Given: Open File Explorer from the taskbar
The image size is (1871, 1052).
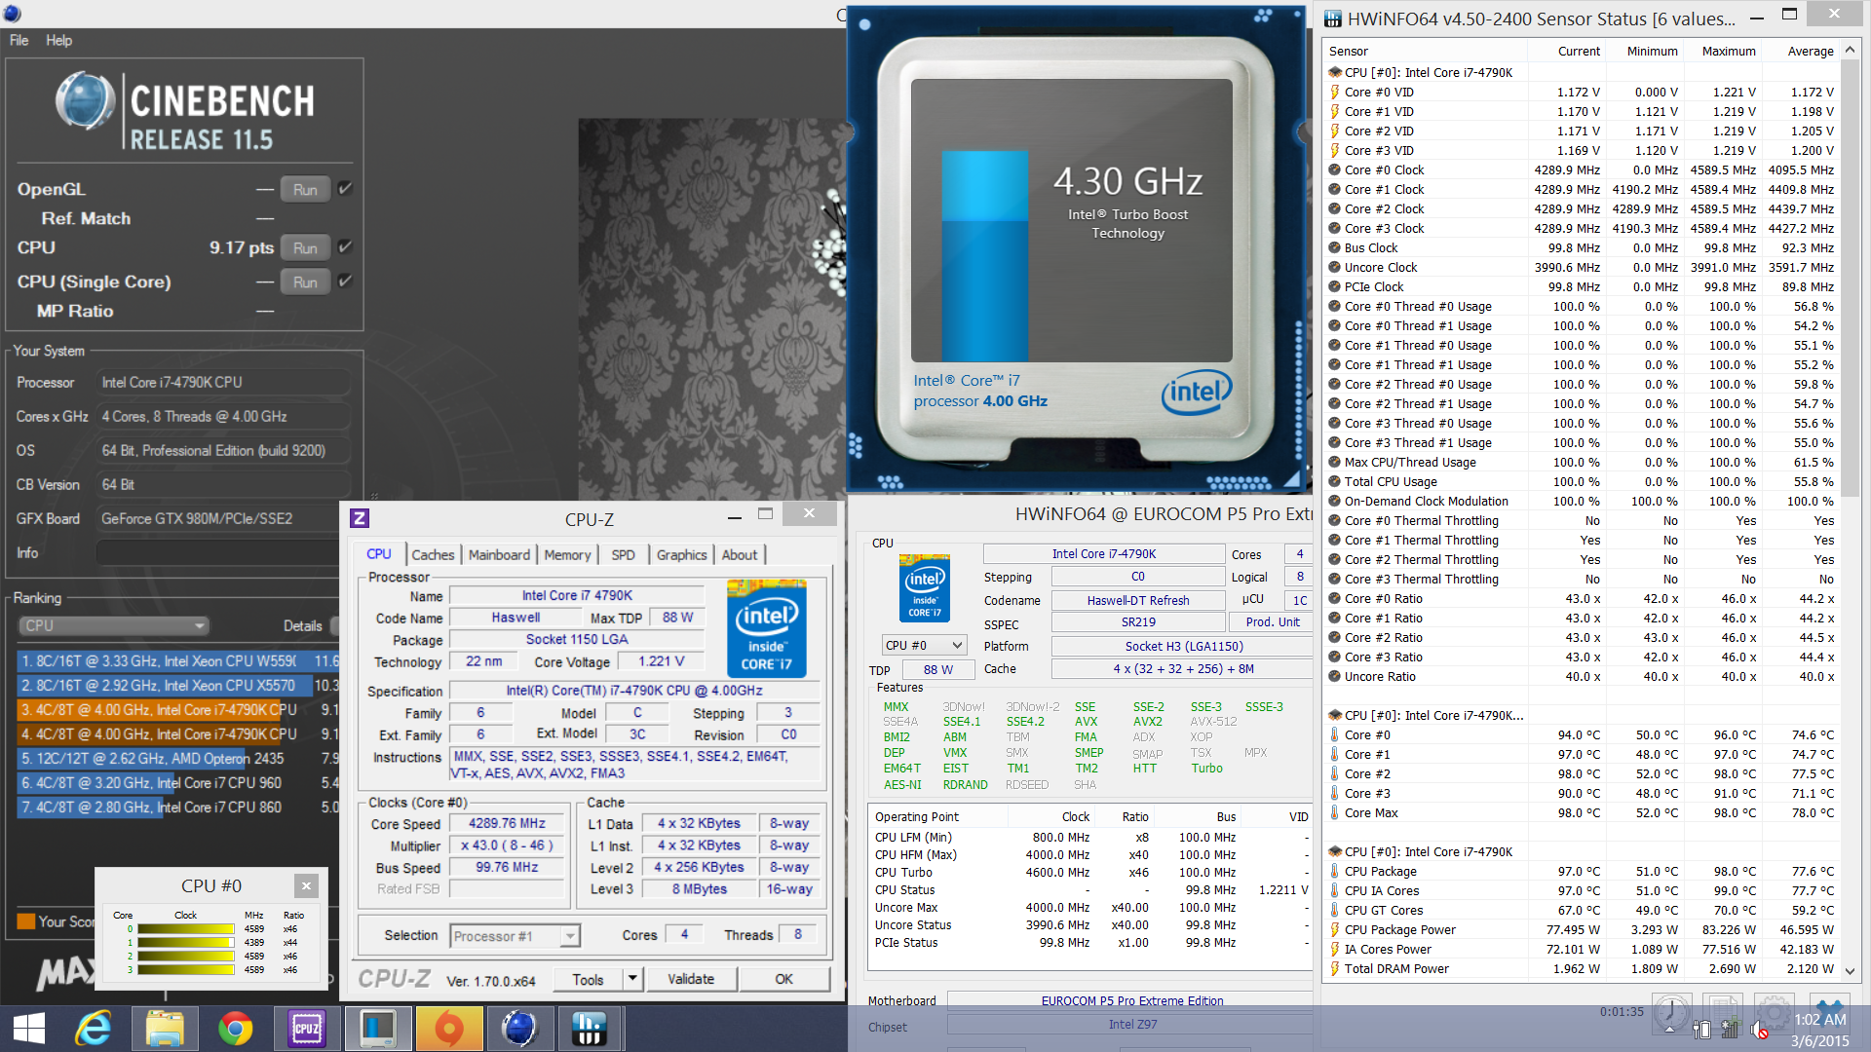Looking at the screenshot, I should point(165,1029).
